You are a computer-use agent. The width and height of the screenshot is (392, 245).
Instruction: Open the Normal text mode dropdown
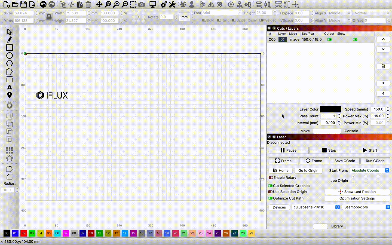(372, 13)
